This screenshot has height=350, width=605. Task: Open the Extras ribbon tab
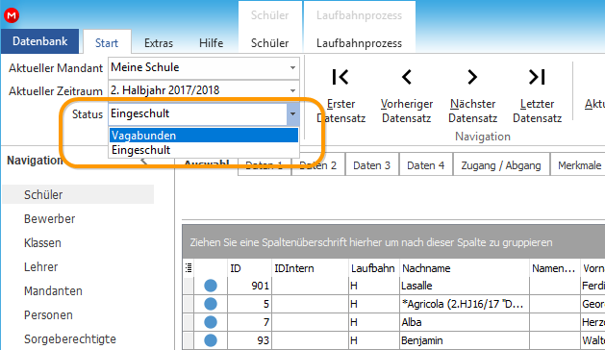coord(159,43)
